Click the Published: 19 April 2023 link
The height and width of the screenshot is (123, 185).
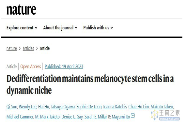coord(64,67)
